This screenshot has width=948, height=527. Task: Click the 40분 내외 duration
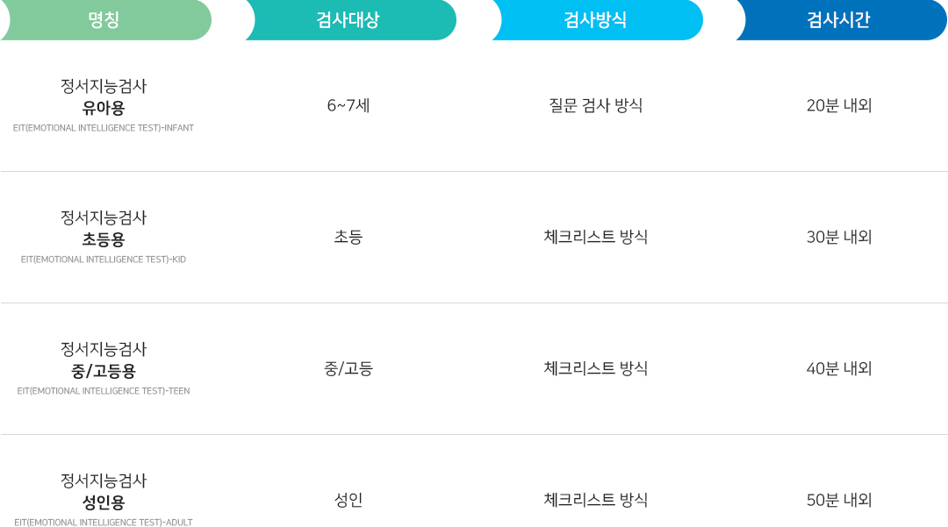tap(839, 369)
